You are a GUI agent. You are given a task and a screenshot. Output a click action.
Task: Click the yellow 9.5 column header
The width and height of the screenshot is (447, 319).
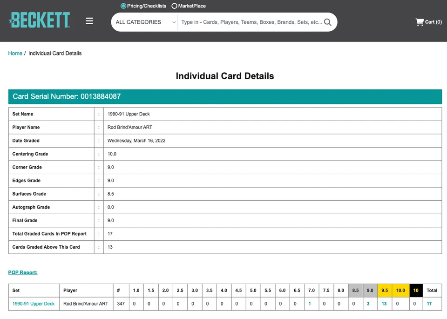click(x=385, y=290)
